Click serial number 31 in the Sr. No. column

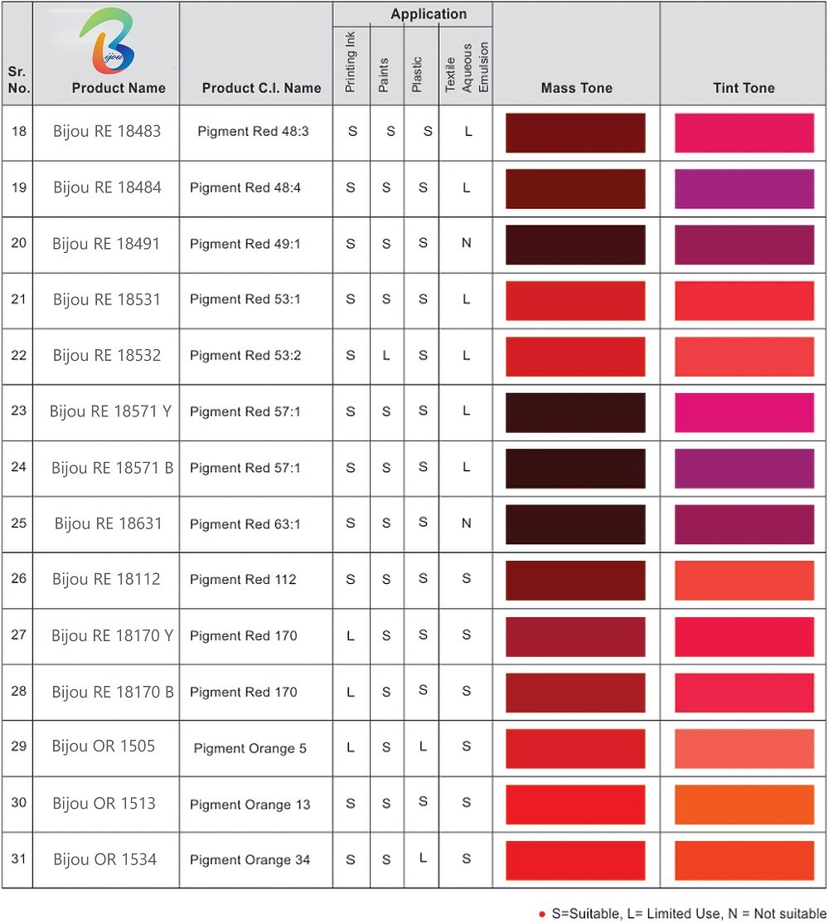tap(18, 858)
